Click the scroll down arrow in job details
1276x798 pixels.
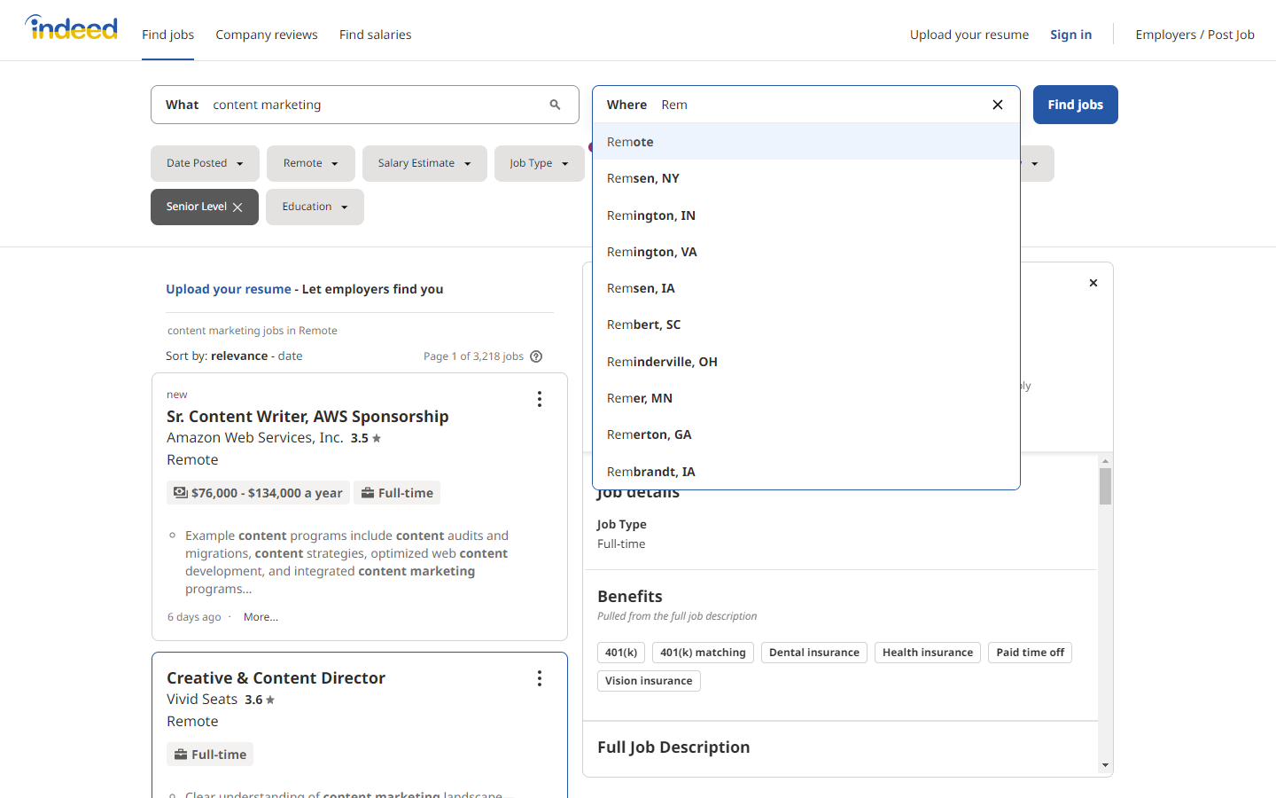[1105, 765]
